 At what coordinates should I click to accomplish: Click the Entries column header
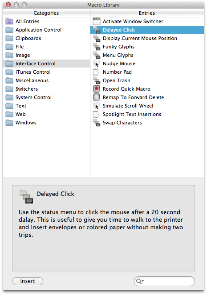(x=147, y=13)
